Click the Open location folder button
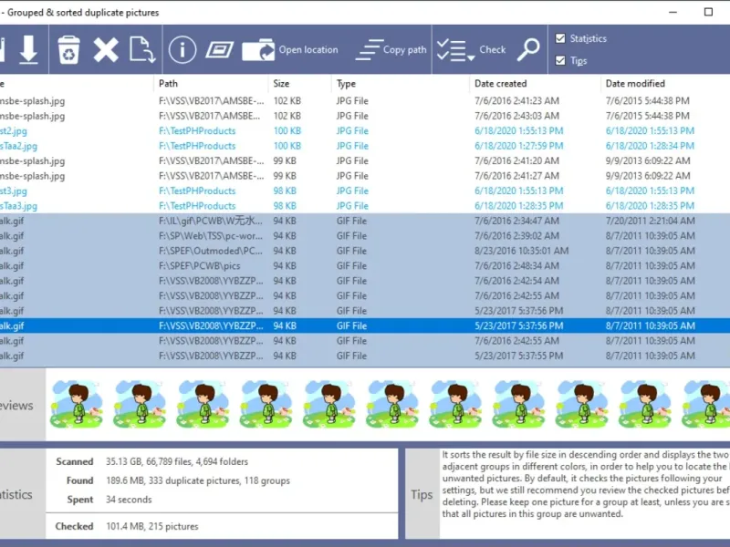The image size is (730, 547). click(x=290, y=50)
